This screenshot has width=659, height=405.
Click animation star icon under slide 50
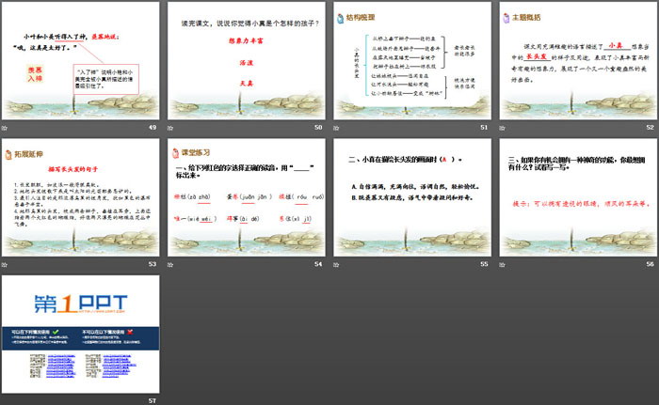pyautogui.click(x=170, y=128)
